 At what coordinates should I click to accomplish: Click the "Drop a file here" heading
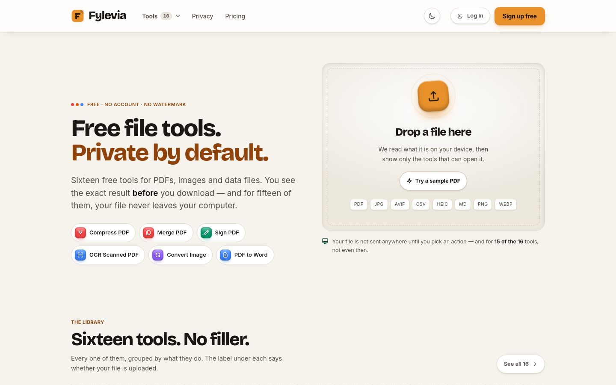tap(433, 132)
